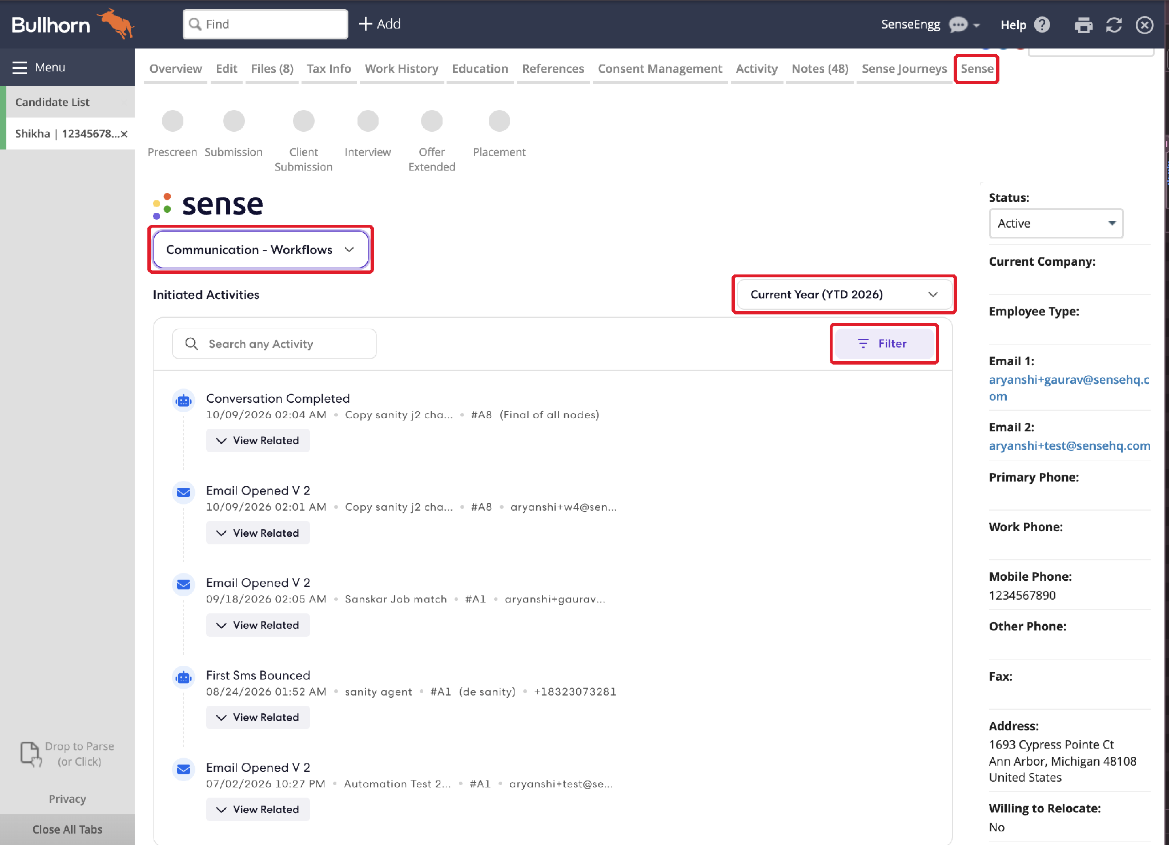Screen dimensions: 1169x845
Task: Switch to the Sense tab
Action: [977, 69]
